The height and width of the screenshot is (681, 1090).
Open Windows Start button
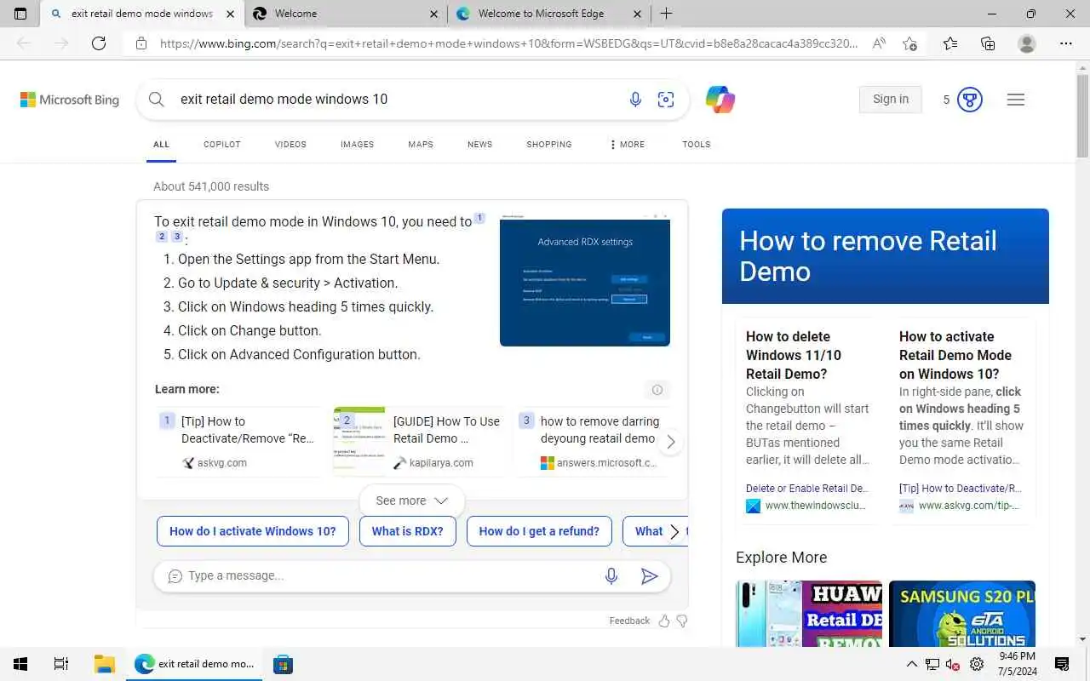point(20,664)
